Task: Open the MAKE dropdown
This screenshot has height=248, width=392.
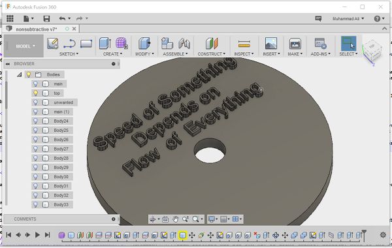Action: pos(295,54)
